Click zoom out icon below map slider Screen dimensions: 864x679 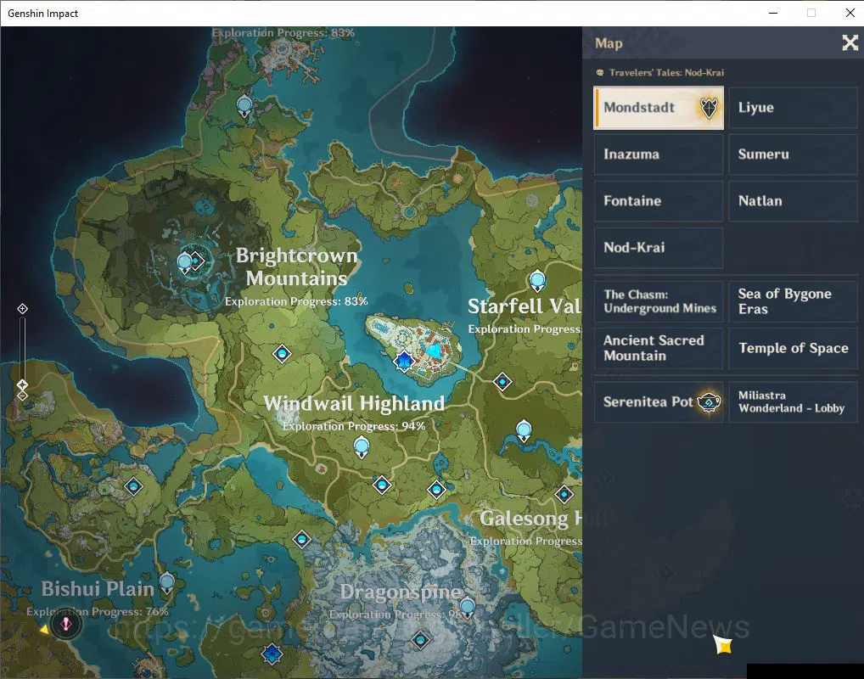(x=22, y=396)
